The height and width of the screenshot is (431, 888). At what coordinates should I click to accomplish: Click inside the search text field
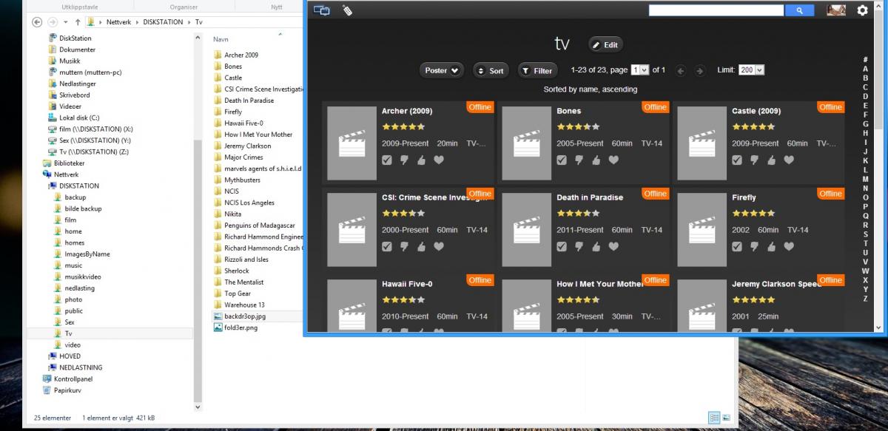tap(716, 10)
